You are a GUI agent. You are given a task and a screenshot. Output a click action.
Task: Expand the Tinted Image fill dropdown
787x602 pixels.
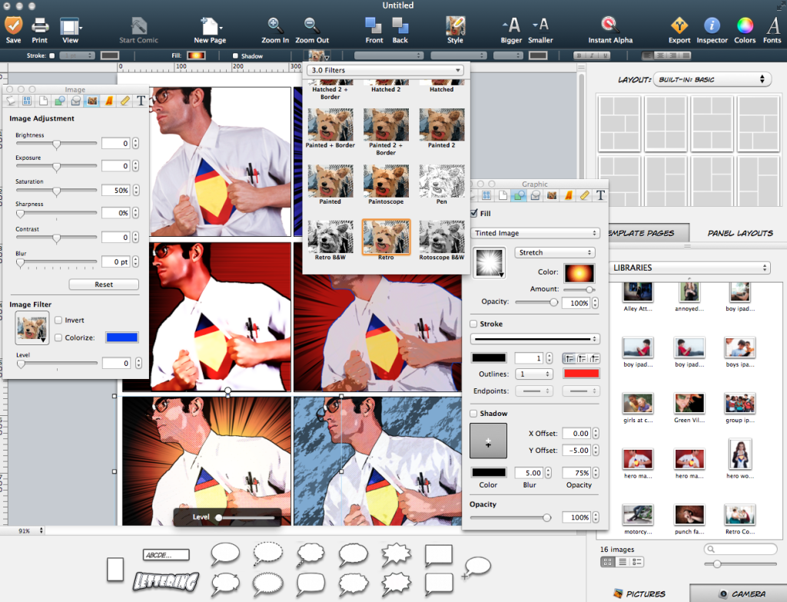pyautogui.click(x=535, y=233)
